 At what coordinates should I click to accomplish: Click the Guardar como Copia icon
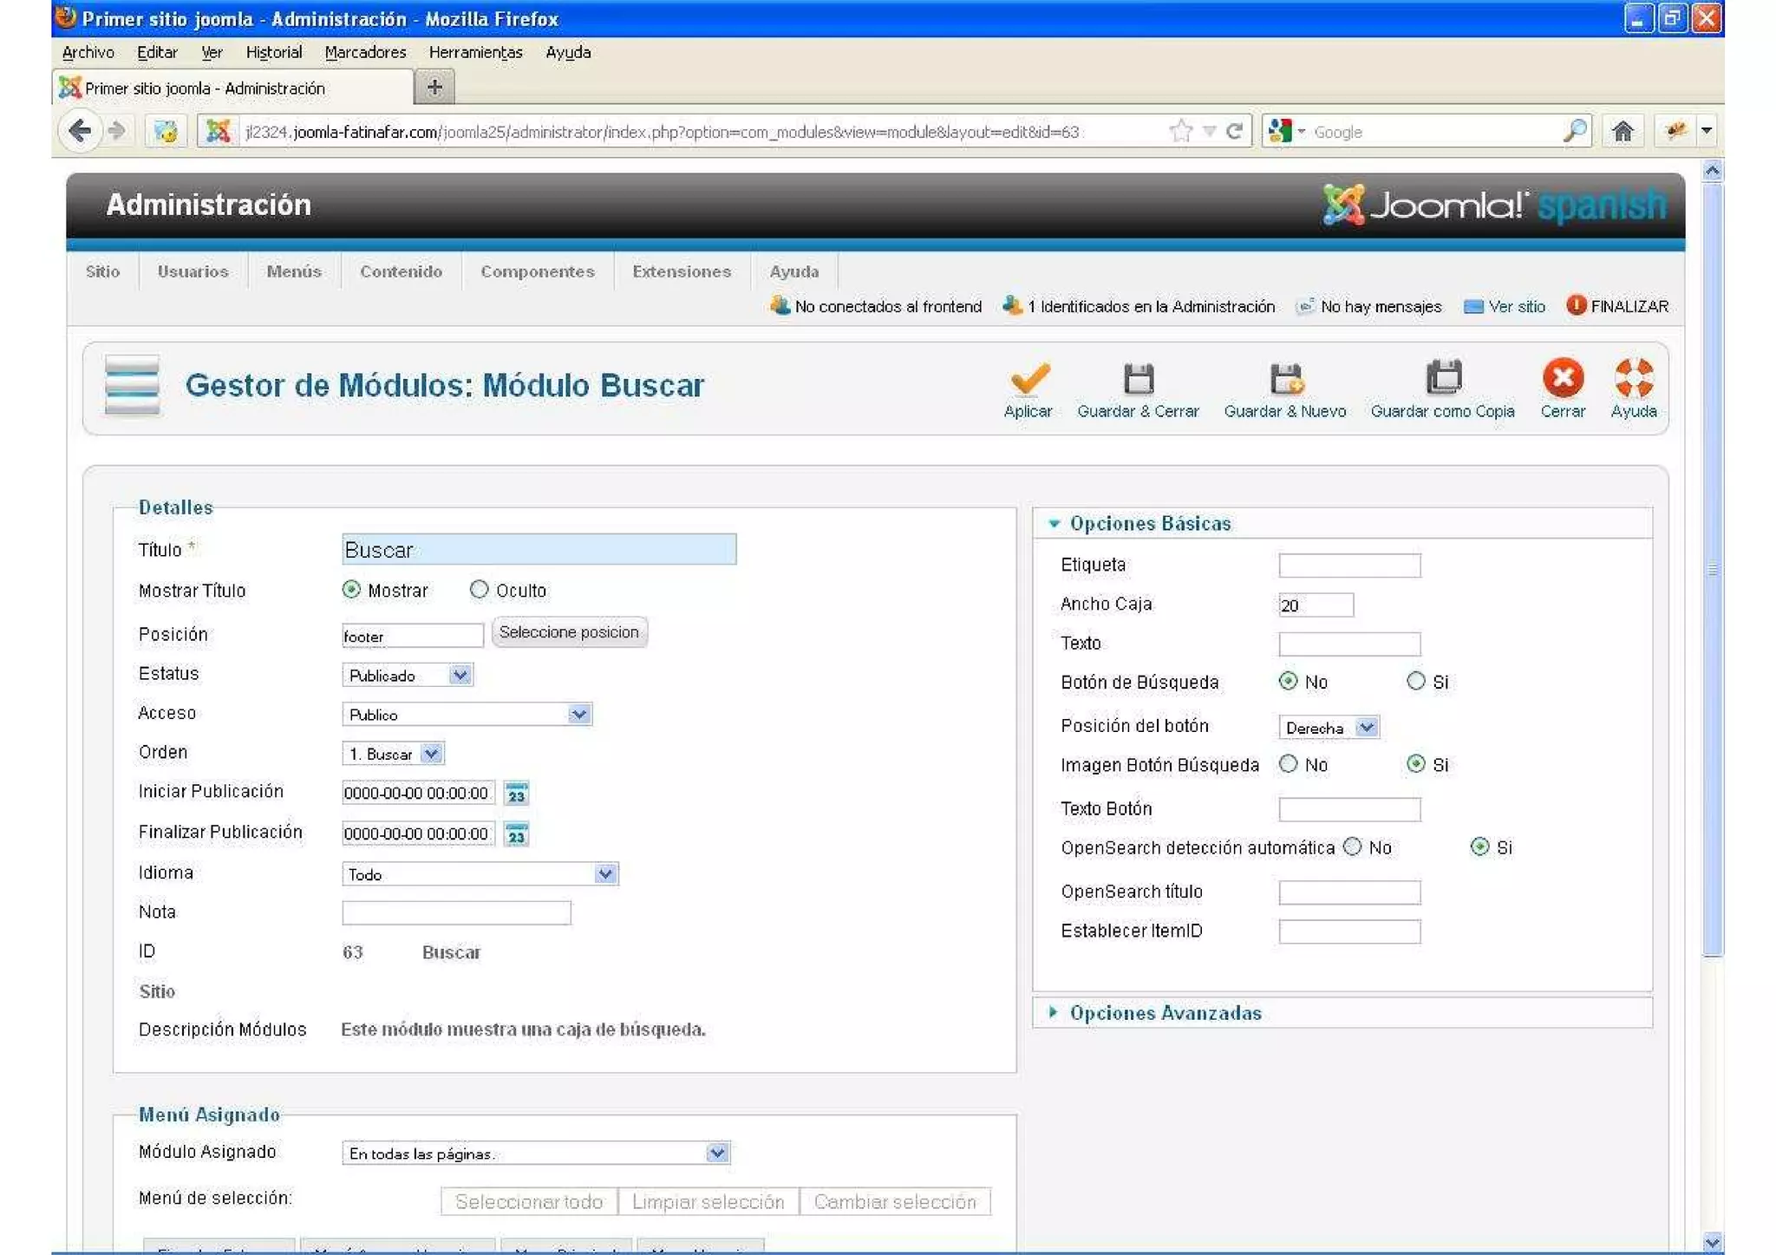pyautogui.click(x=1443, y=378)
